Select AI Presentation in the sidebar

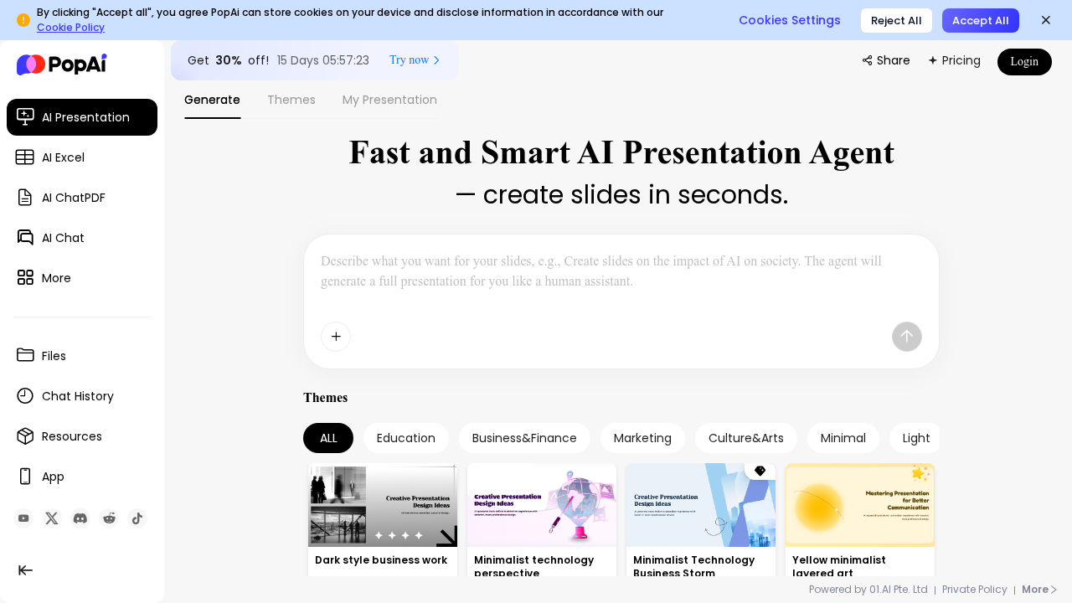[x=81, y=117]
